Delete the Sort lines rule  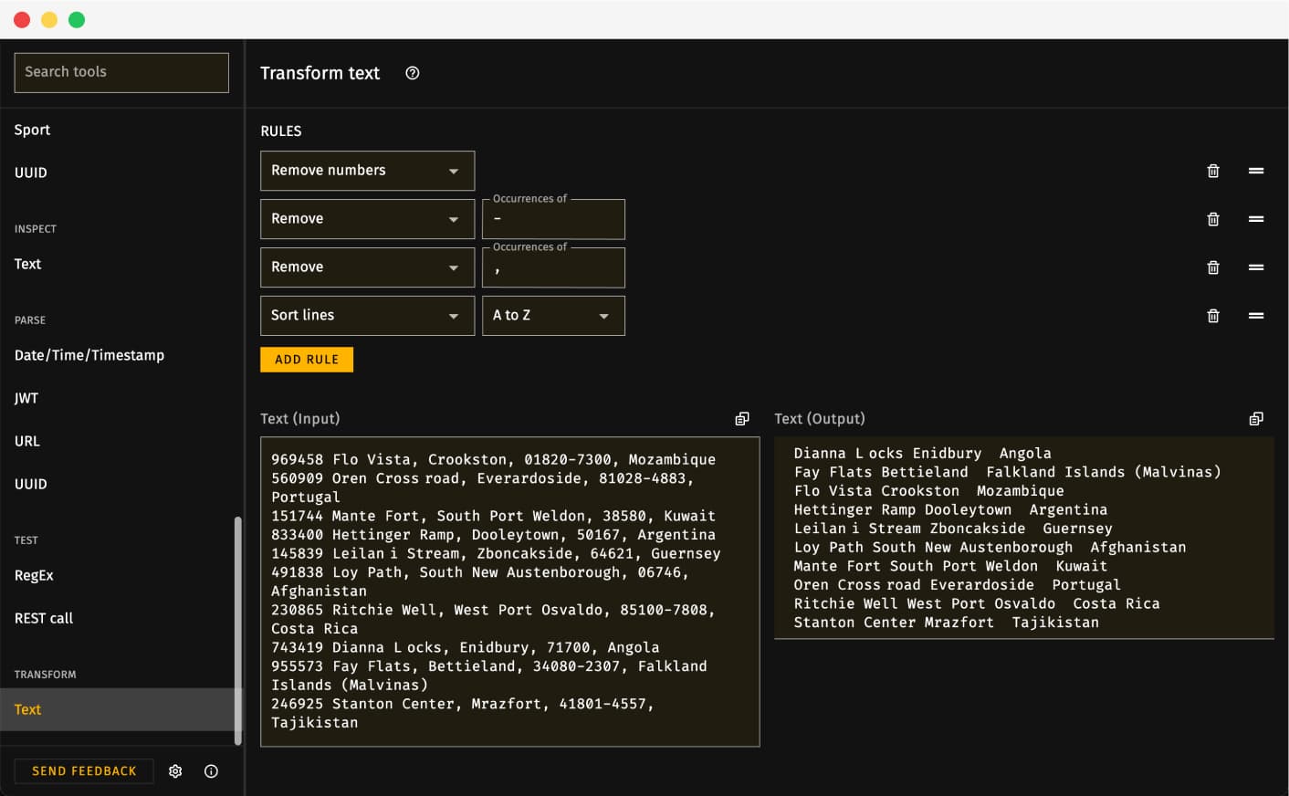click(1213, 316)
